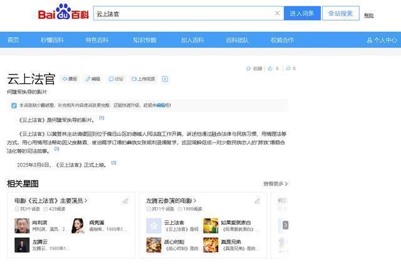Click 查看更多 next to 相关星图

pyautogui.click(x=276, y=183)
